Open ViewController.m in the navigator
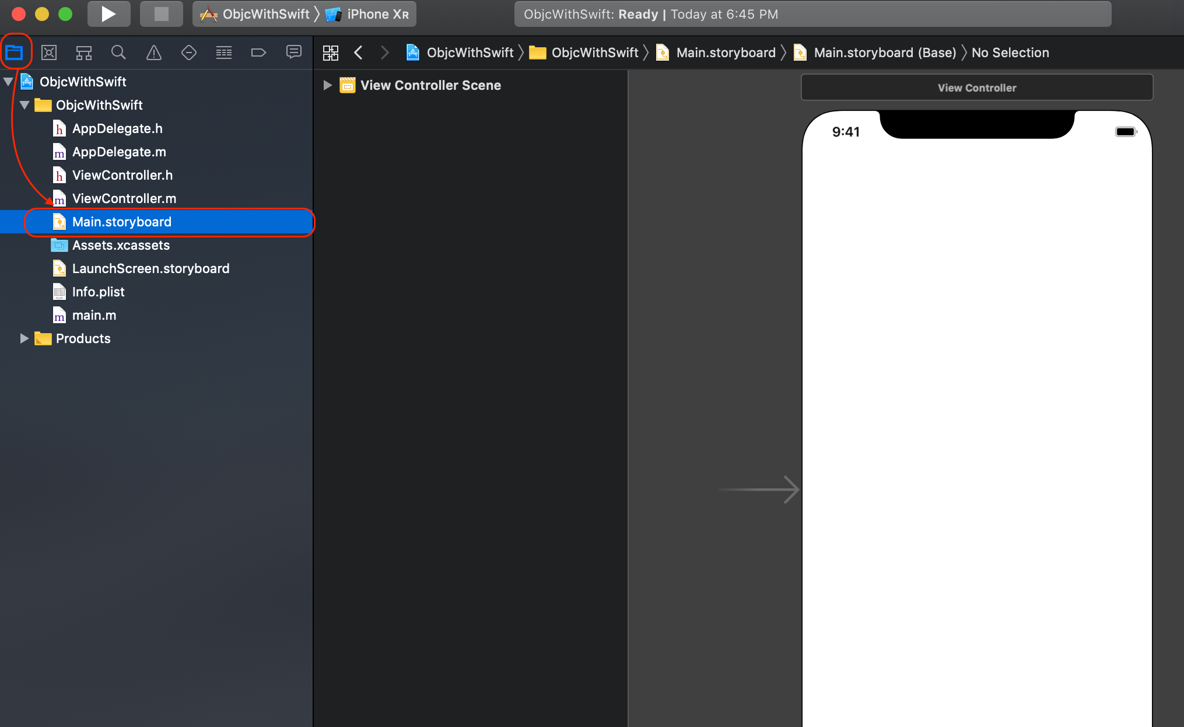This screenshot has height=727, width=1184. (124, 199)
